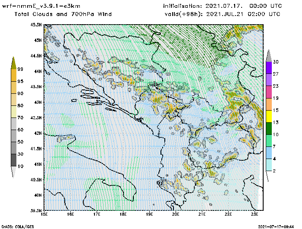Image resolution: width=302 pixels, height=229 pixels.
Task: Select the orange 15–19 wind legend swatch
Action: pyautogui.click(x=269, y=104)
